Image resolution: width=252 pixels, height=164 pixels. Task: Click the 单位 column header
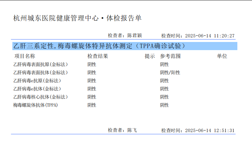pos(222,56)
